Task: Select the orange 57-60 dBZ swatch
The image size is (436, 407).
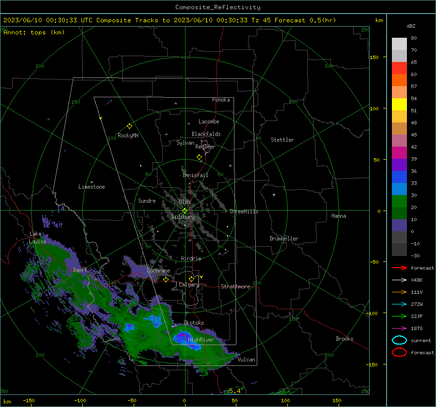Action: point(399,80)
